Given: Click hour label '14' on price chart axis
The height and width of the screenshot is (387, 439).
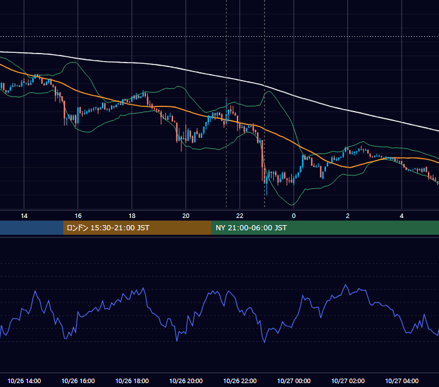Looking at the screenshot, I should point(24,216).
